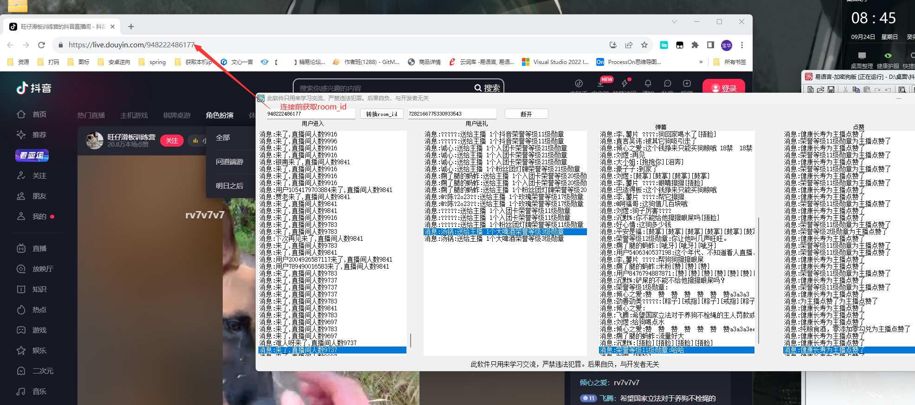
Task: Open 我的 in the Douyin sidebar
Action: (x=32, y=216)
